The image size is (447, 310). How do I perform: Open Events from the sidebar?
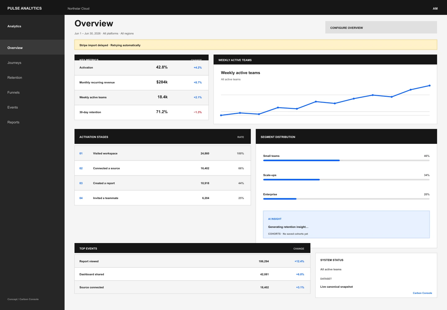pos(32,107)
